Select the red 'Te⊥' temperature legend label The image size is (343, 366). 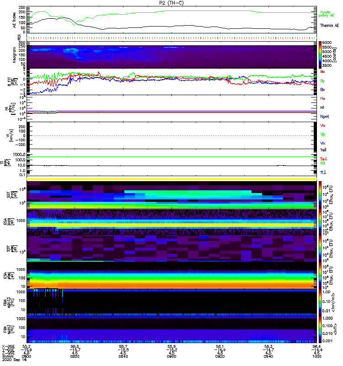(x=323, y=159)
